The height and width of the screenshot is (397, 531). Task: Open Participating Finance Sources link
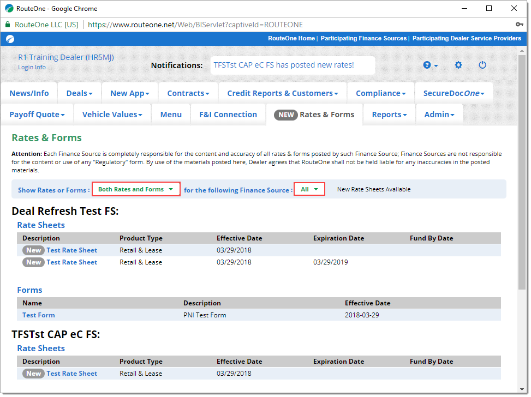363,38
